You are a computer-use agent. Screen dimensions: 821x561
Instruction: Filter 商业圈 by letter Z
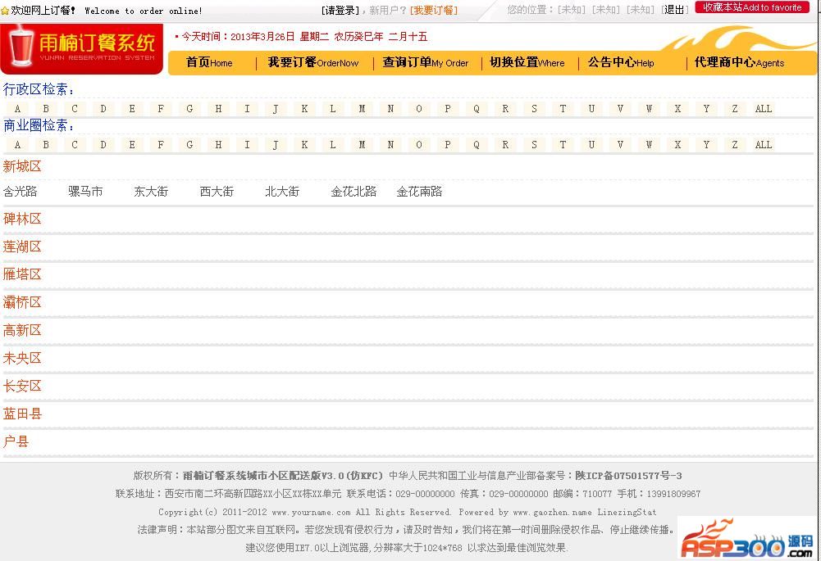(x=735, y=145)
